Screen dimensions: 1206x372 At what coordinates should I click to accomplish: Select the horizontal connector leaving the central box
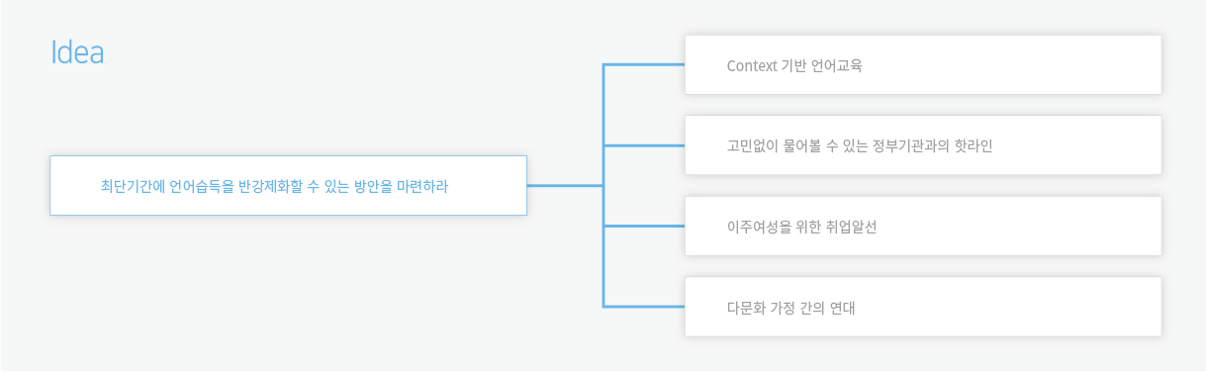point(565,185)
